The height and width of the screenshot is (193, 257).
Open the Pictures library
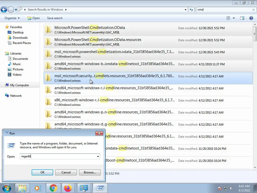[x=18, y=69]
